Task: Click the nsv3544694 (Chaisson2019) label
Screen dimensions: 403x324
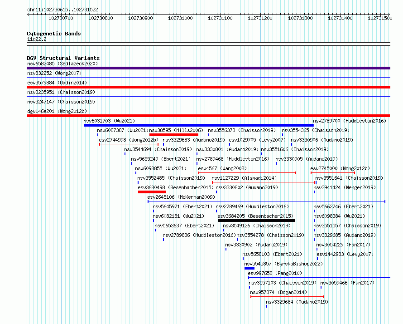Action: pyautogui.click(x=158, y=149)
